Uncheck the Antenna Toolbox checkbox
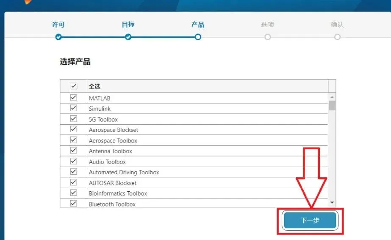The image size is (391, 240). 74,151
